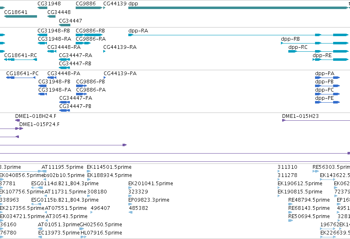Click the dpp-RB transcript label

click(x=290, y=39)
